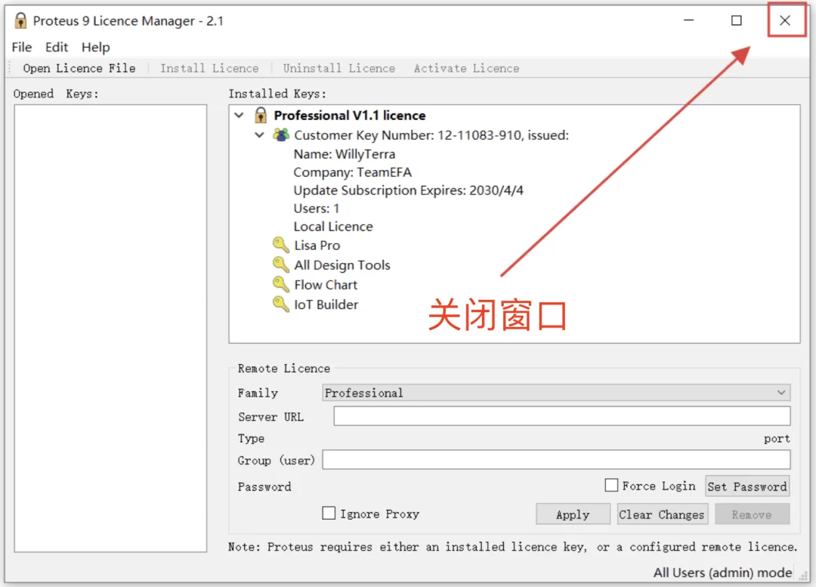Click the key icon next to Lisa Pro
The height and width of the screenshot is (587, 816).
[x=281, y=245]
